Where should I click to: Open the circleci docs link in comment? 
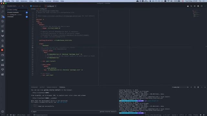point(62,16)
